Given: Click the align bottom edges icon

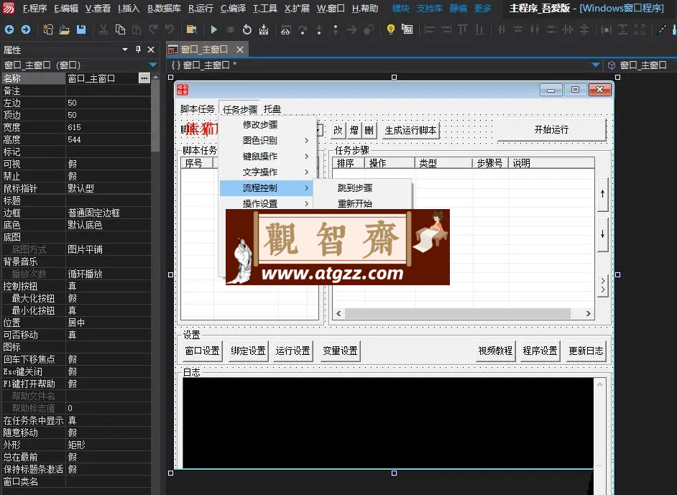Looking at the screenshot, I should point(479,29).
